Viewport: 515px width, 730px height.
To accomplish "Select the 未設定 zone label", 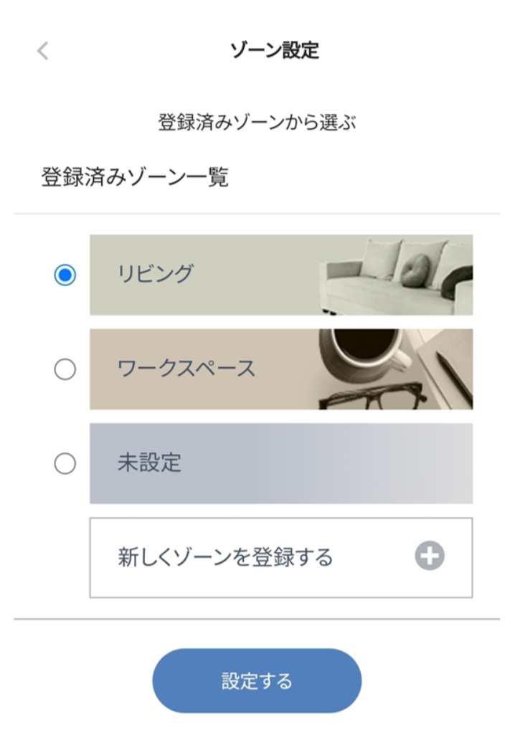I will coord(149,463).
